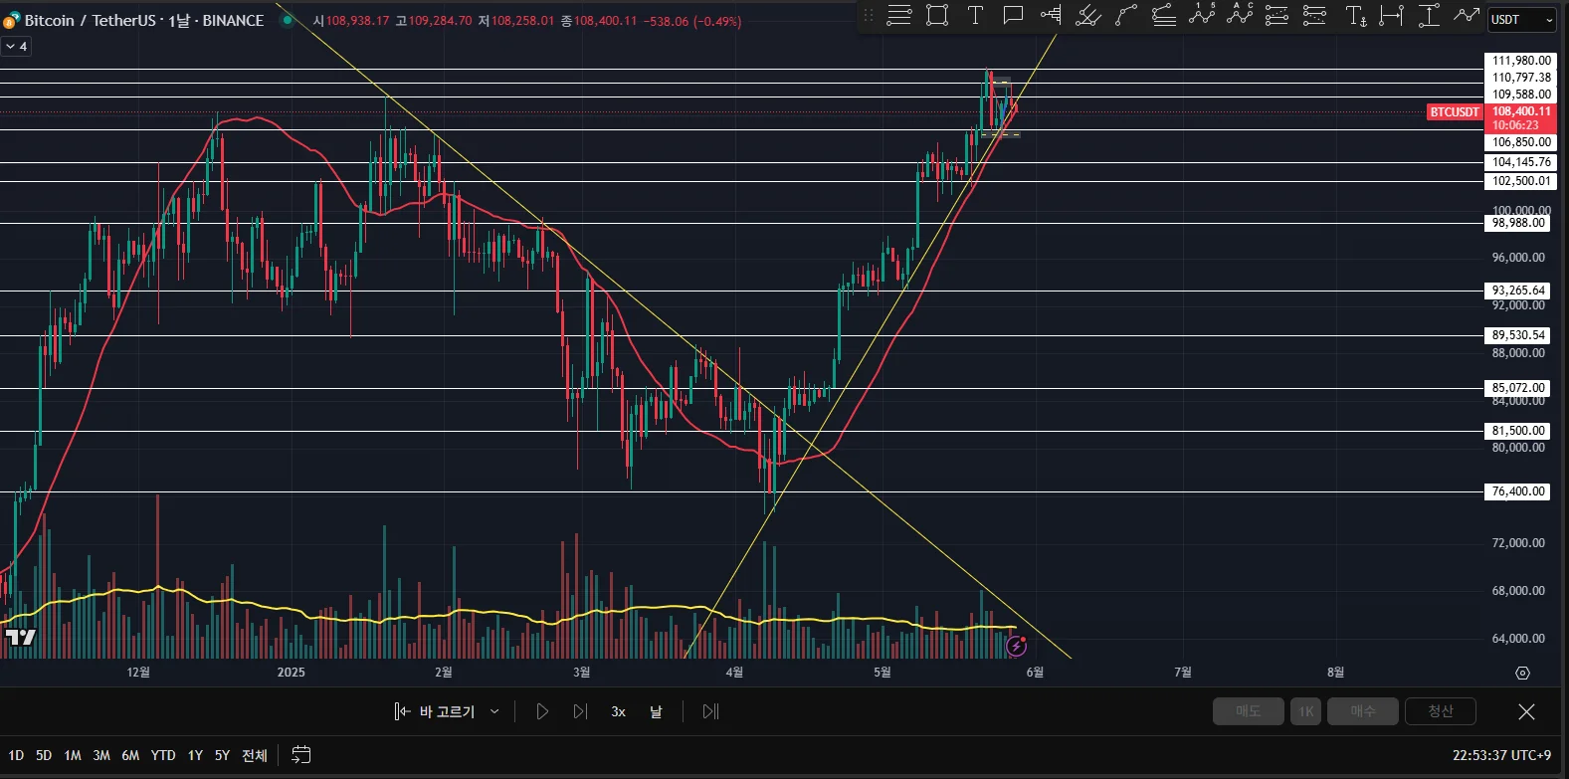Click the green market status dot
The height and width of the screenshot is (779, 1569).
(x=288, y=20)
